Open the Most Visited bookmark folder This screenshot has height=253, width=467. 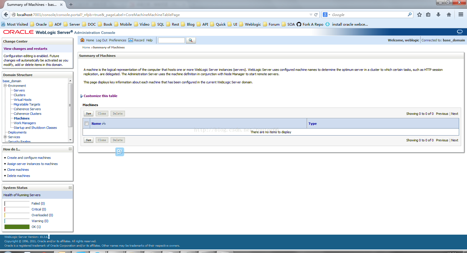tap(15, 24)
